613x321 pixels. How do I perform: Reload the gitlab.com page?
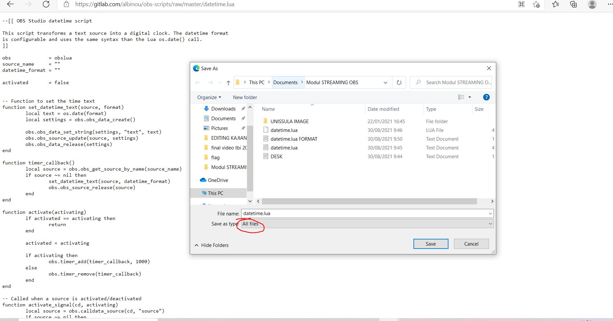point(46,4)
